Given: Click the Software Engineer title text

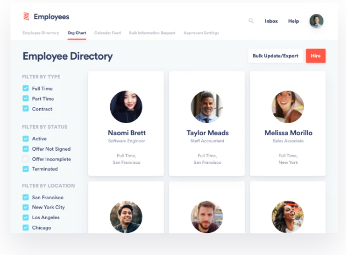Looking at the screenshot, I should point(126,141).
